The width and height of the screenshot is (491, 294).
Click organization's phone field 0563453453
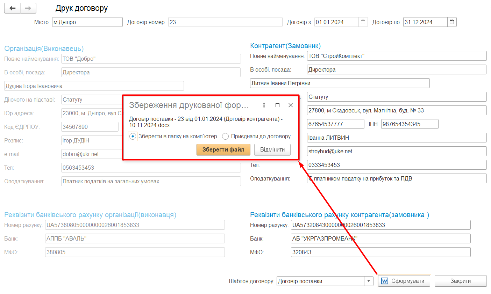tap(151, 168)
